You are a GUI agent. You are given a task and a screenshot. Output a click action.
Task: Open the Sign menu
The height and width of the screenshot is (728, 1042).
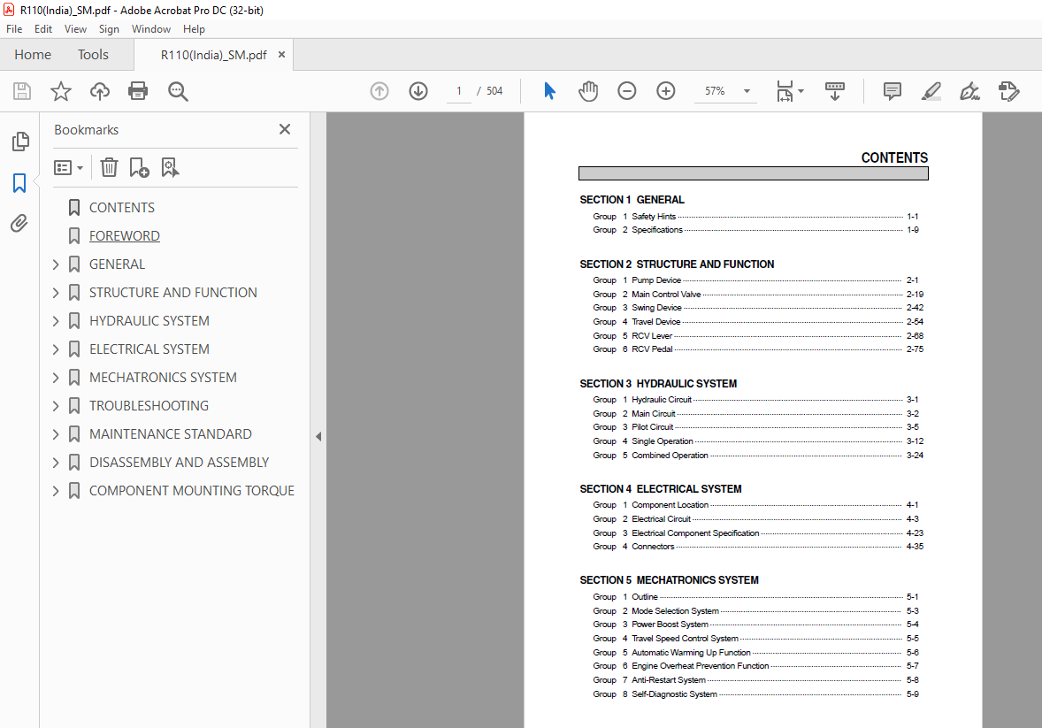coord(109,29)
